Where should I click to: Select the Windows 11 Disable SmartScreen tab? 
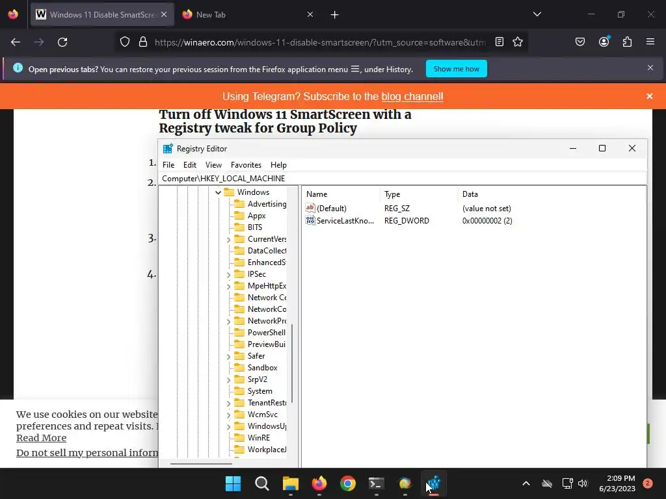[102, 14]
